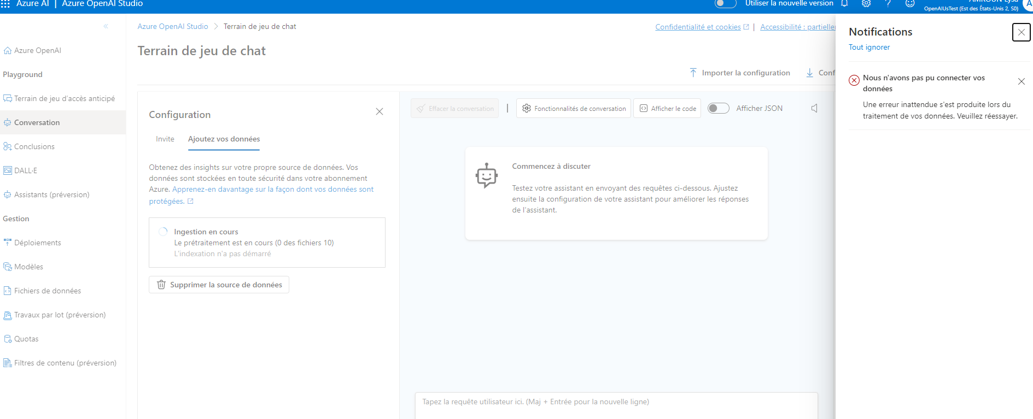This screenshot has width=1033, height=419.
Task: Click the Modèles cube icon
Action: point(8,267)
